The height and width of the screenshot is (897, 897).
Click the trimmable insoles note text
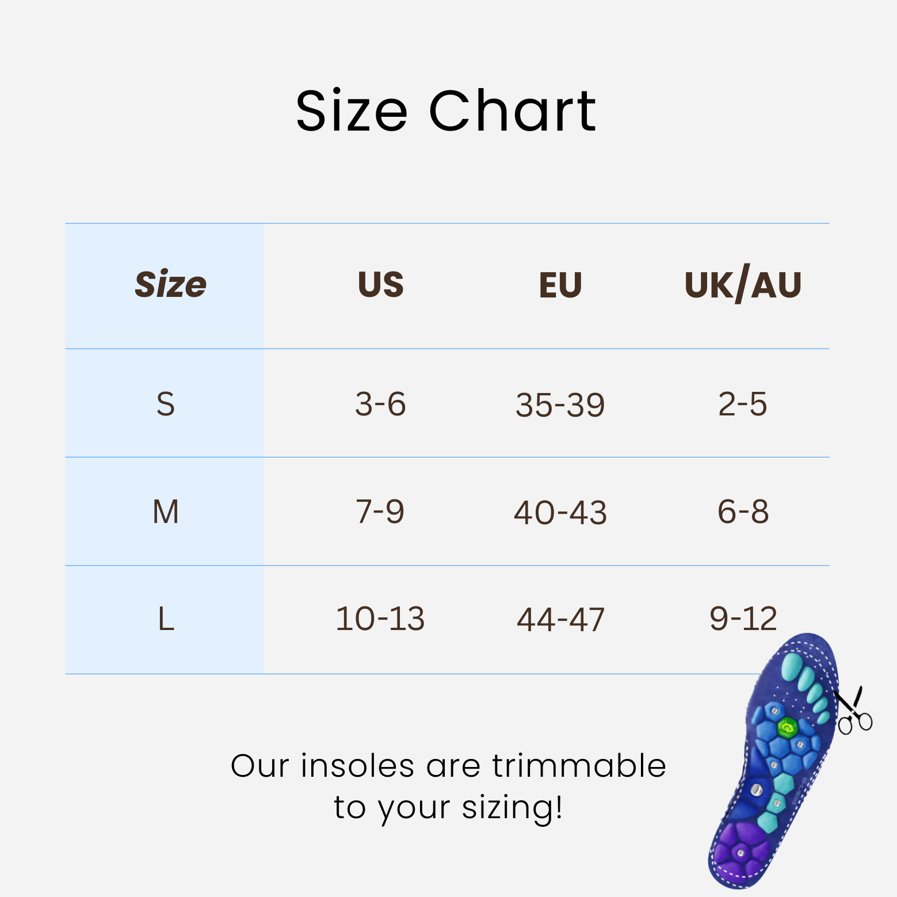click(448, 787)
